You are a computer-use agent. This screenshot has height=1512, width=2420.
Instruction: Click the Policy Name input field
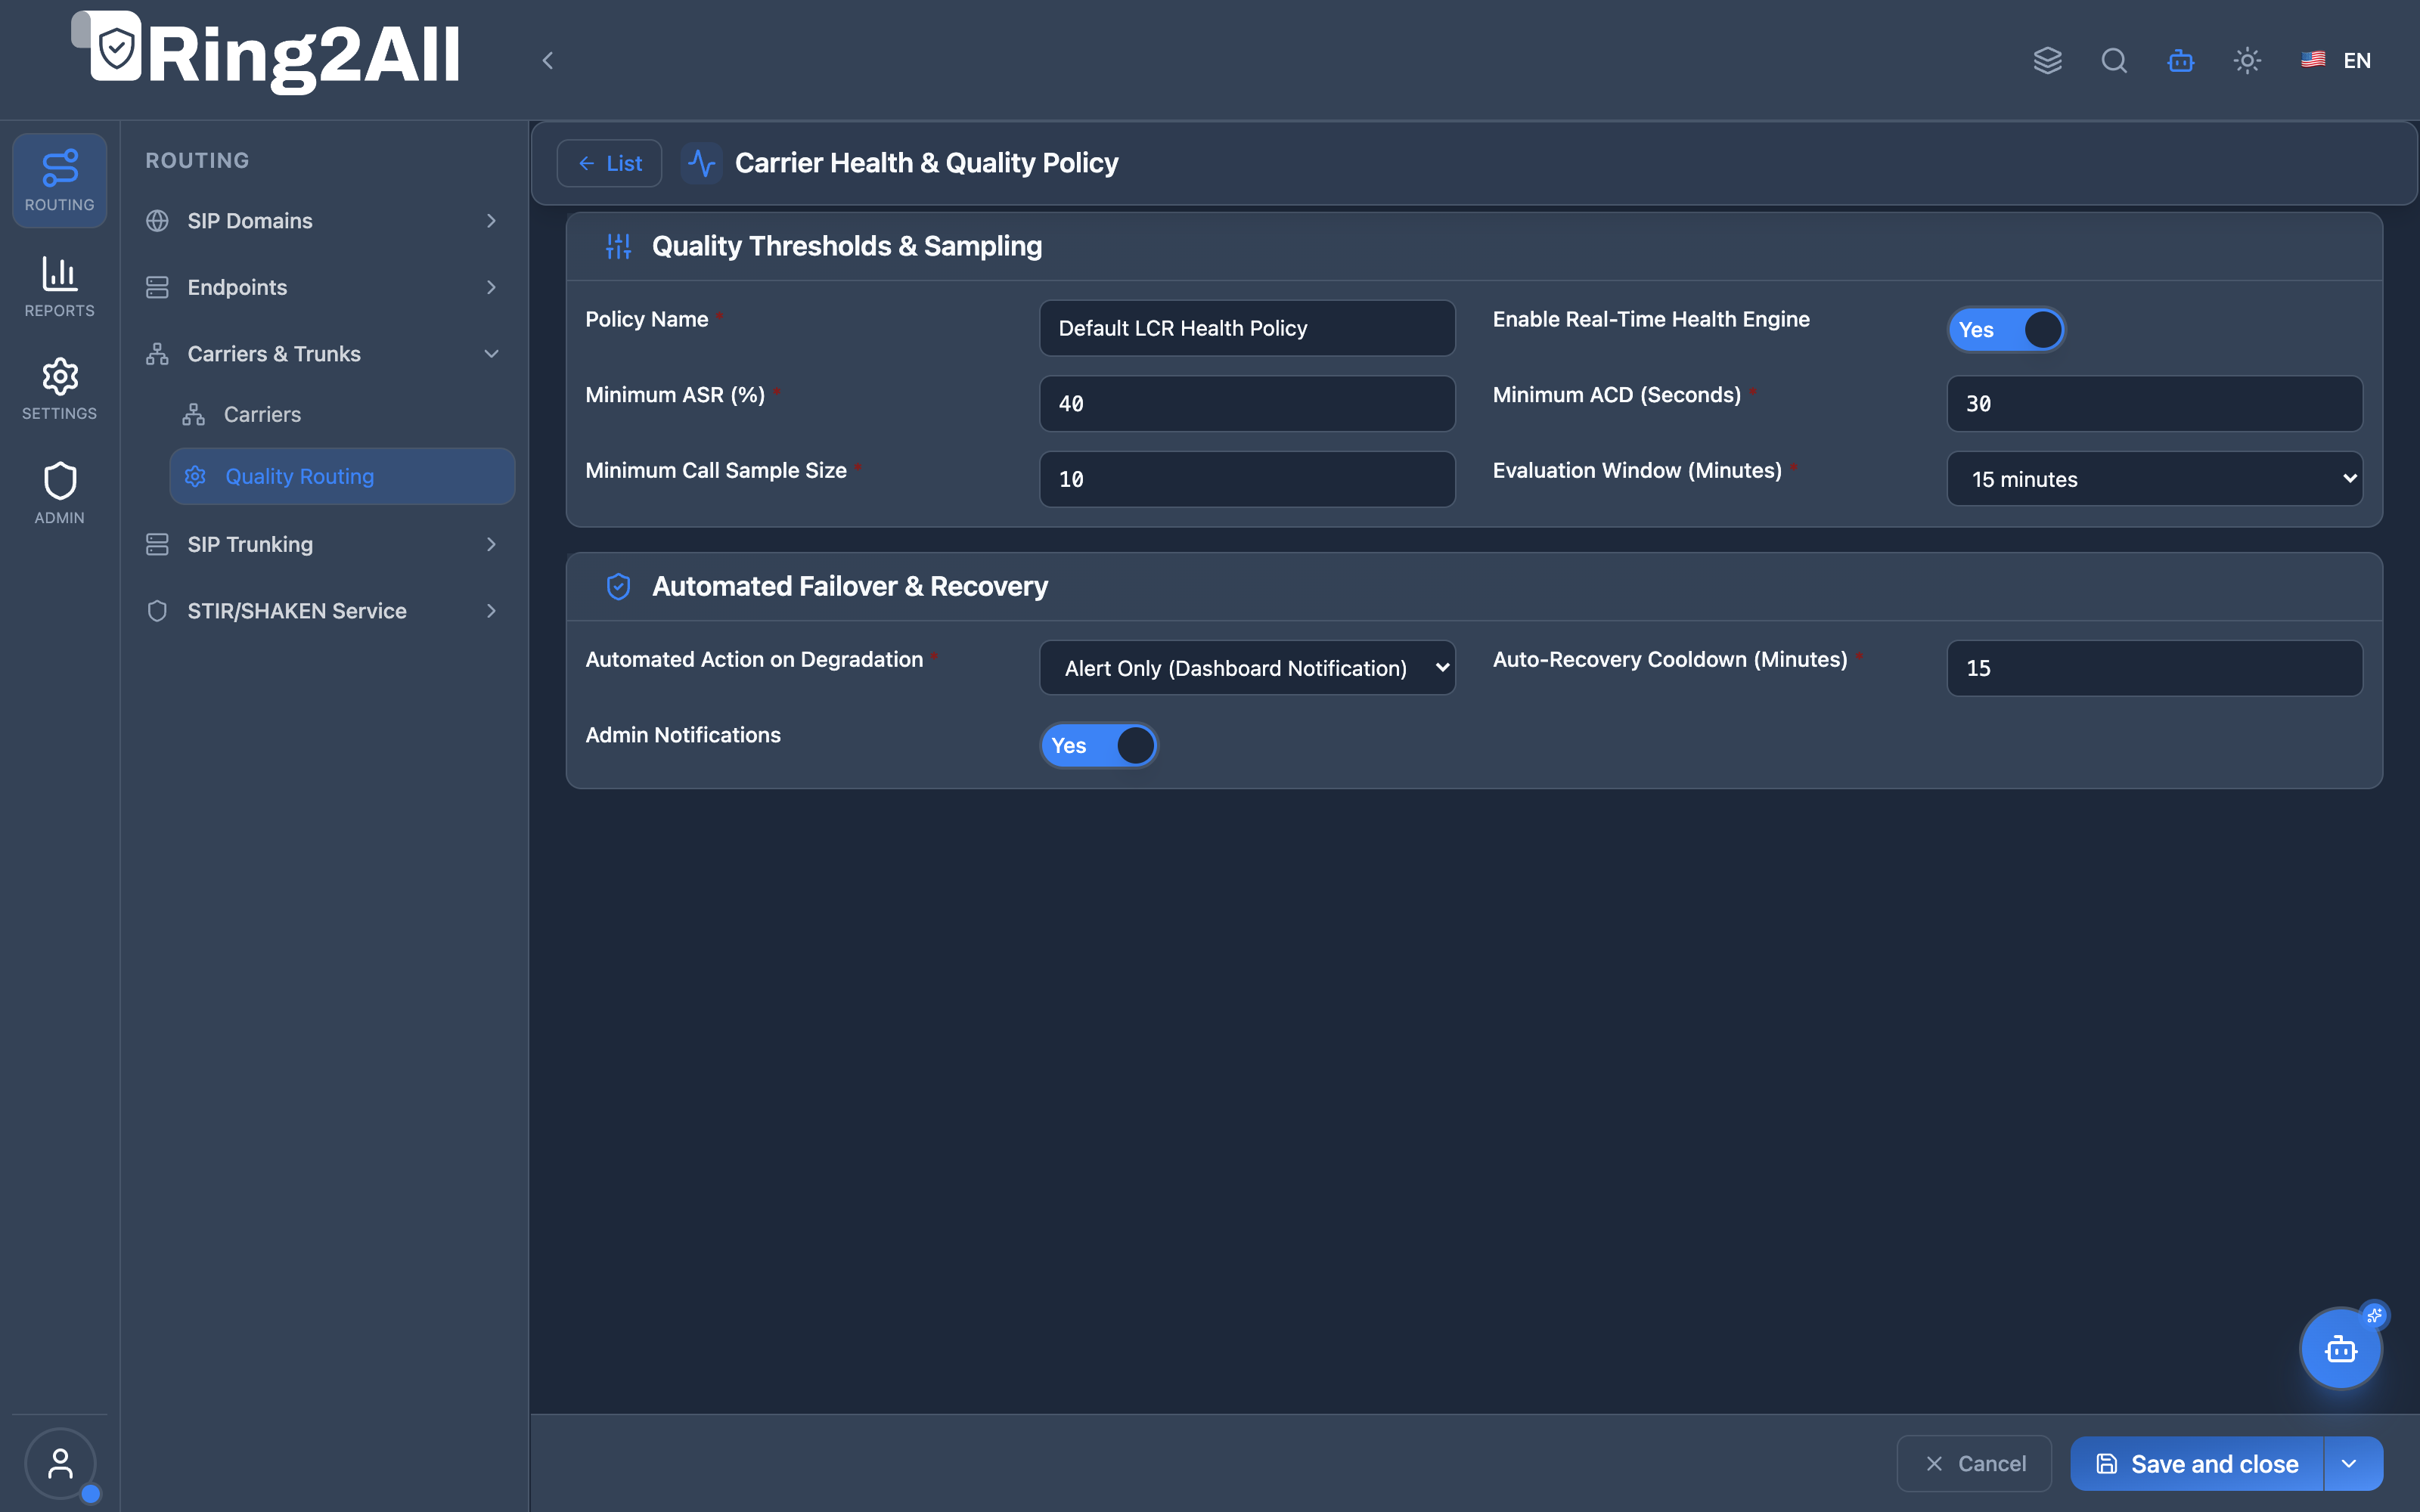1247,328
